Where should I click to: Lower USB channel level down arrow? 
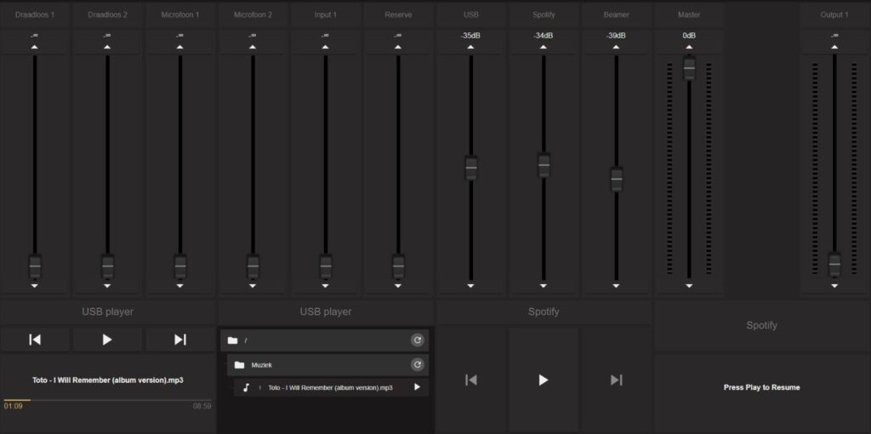471,286
